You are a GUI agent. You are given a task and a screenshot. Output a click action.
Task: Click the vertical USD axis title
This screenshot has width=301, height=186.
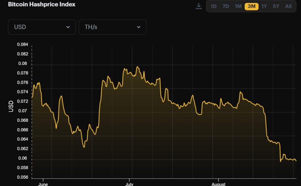[11, 106]
